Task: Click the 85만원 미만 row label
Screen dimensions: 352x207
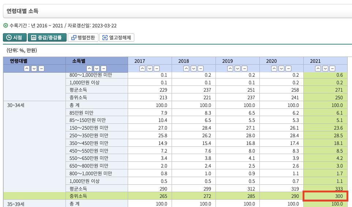Action: [97, 113]
